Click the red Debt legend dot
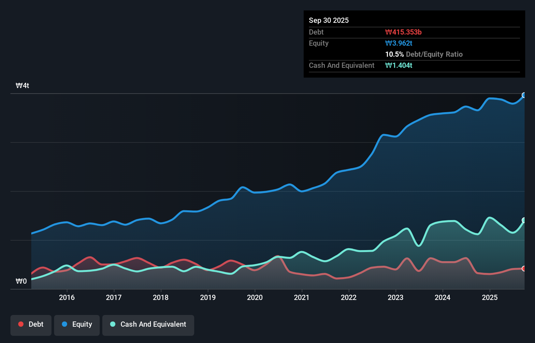535x343 pixels. coord(21,324)
